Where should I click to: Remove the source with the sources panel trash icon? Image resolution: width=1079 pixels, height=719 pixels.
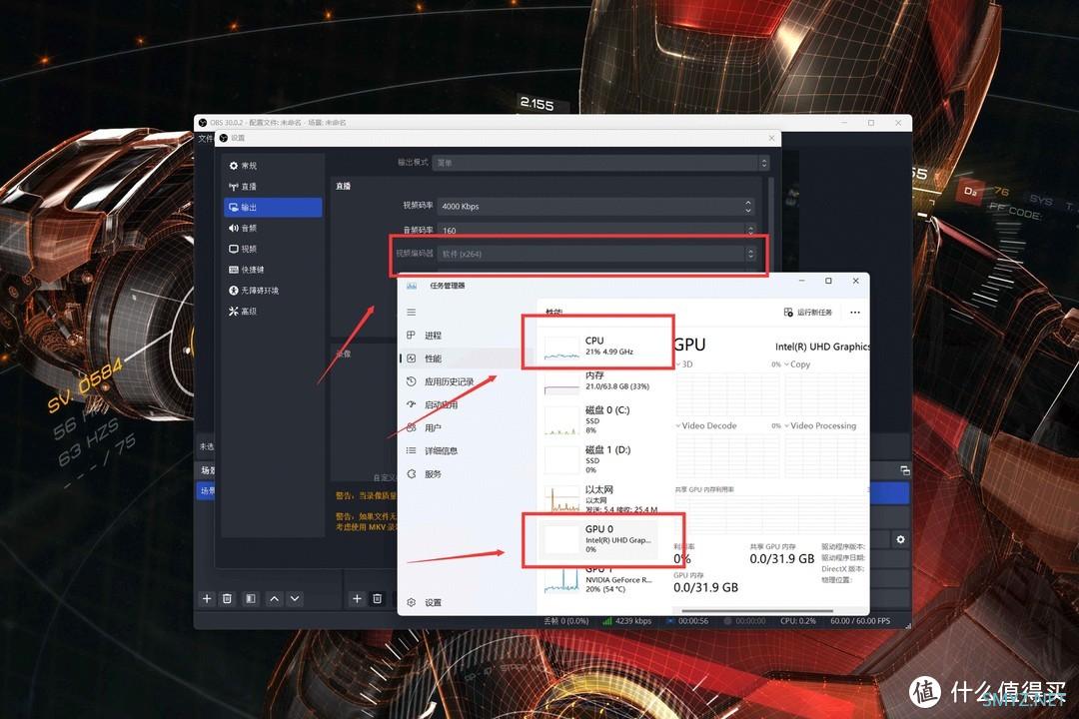(x=377, y=598)
